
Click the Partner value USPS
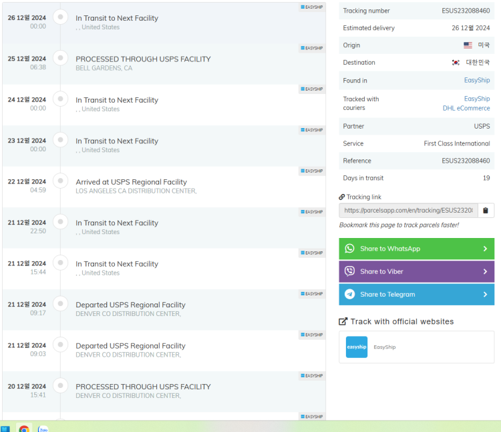coord(482,126)
